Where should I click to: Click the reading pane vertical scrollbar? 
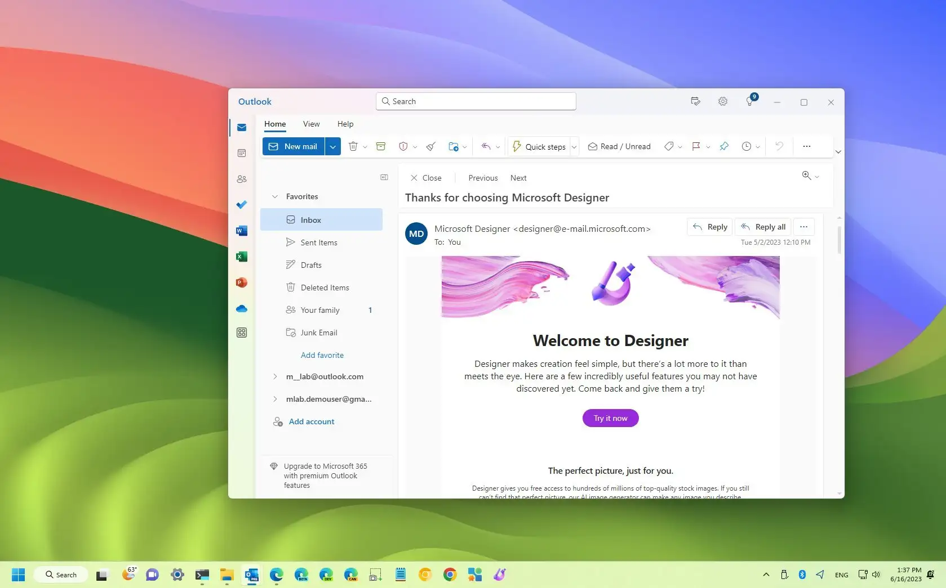(x=839, y=240)
